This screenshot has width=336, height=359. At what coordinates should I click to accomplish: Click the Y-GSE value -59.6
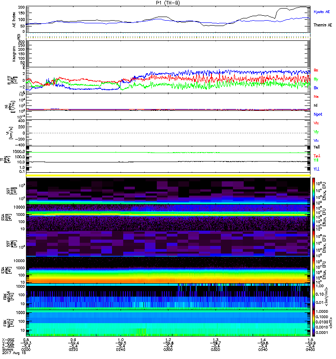[x=168, y=343]
